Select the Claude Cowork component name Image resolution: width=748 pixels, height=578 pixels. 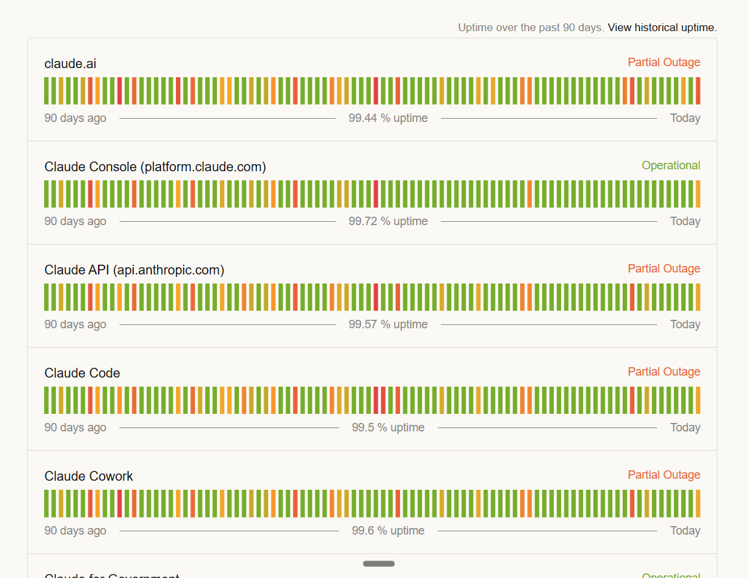point(89,477)
